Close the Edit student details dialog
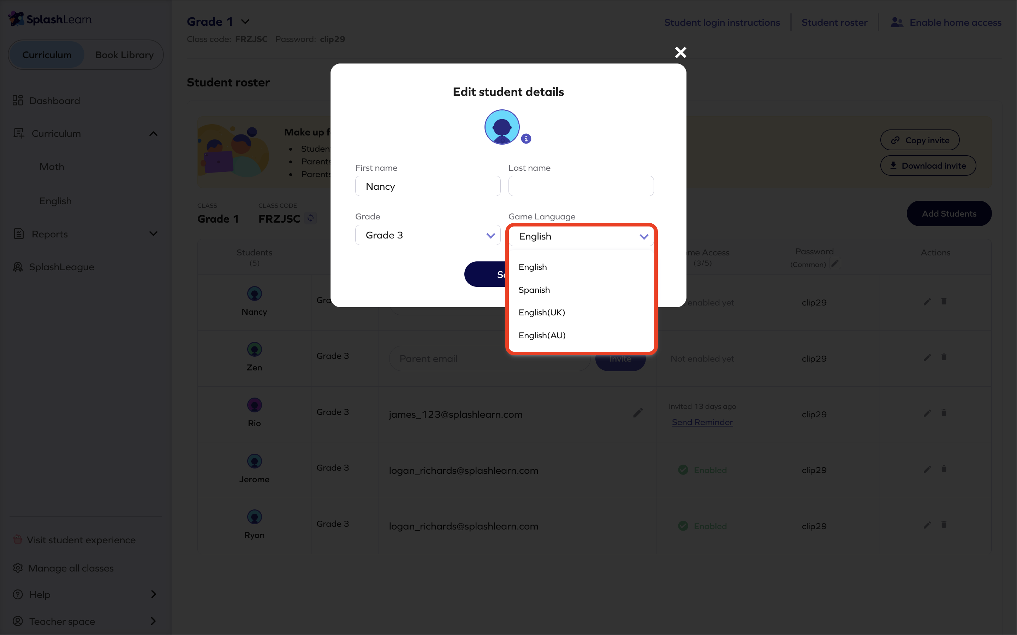The width and height of the screenshot is (1017, 635). click(x=680, y=53)
